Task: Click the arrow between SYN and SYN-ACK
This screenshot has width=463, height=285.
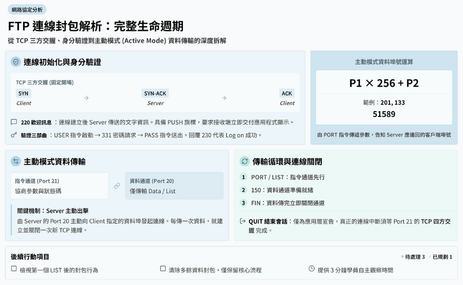Action: point(86,98)
